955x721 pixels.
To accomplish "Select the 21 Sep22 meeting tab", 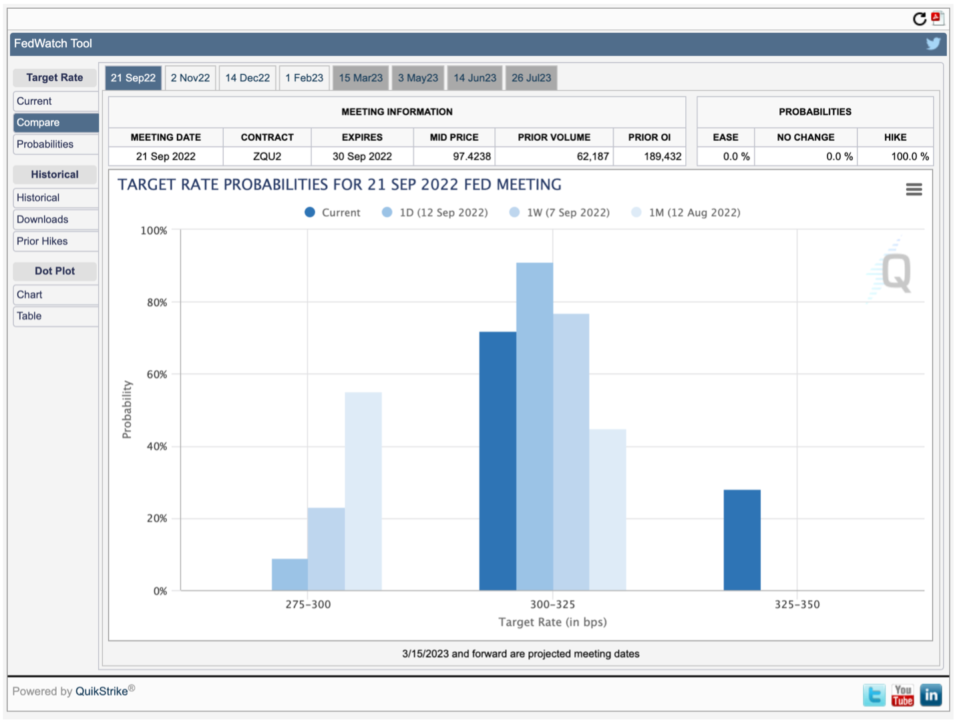I will (133, 78).
